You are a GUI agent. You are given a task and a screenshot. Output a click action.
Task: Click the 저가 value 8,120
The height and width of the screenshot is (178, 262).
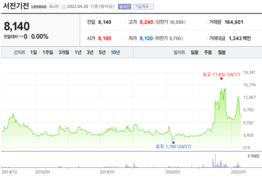point(146,38)
